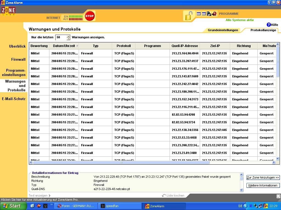Viewport: 281px width, 210px height.
Task: Click the Quell-DNS value a213-22-229-48.netcabo.pt
Action: [x=112, y=189]
